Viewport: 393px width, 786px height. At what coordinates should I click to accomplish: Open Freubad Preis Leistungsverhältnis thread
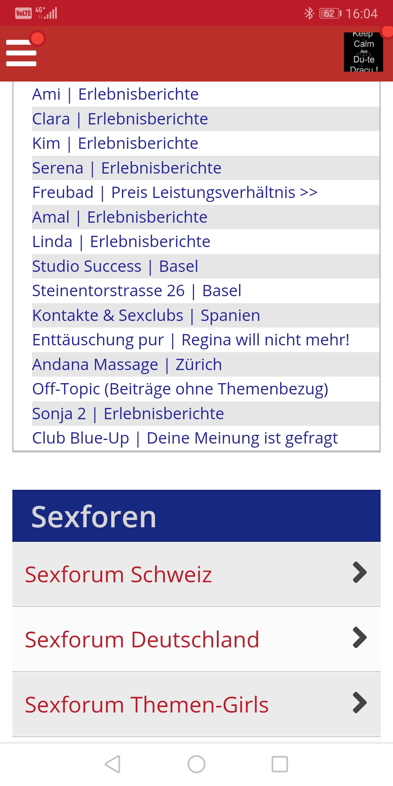(x=175, y=192)
